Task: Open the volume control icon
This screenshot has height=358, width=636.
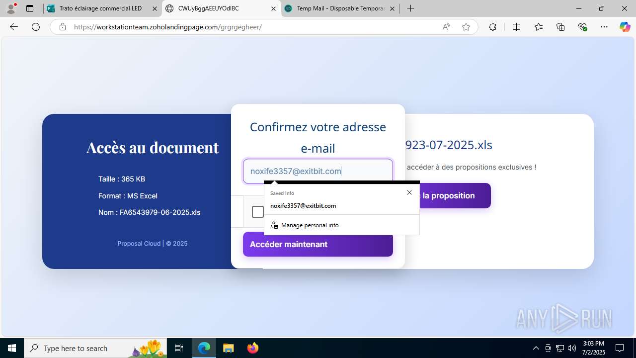Action: click(x=572, y=348)
